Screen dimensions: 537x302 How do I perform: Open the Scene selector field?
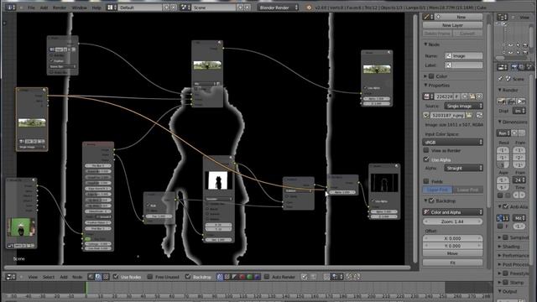point(214,8)
